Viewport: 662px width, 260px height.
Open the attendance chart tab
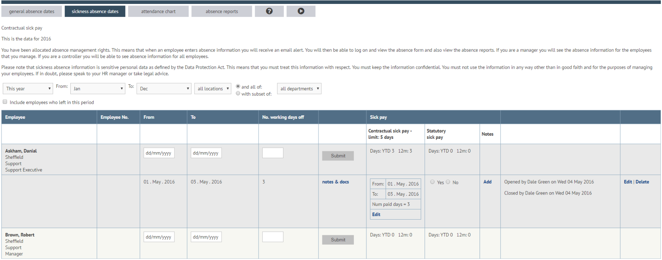158,11
